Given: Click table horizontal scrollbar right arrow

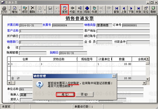Looking at the screenshot, I should (144, 83).
